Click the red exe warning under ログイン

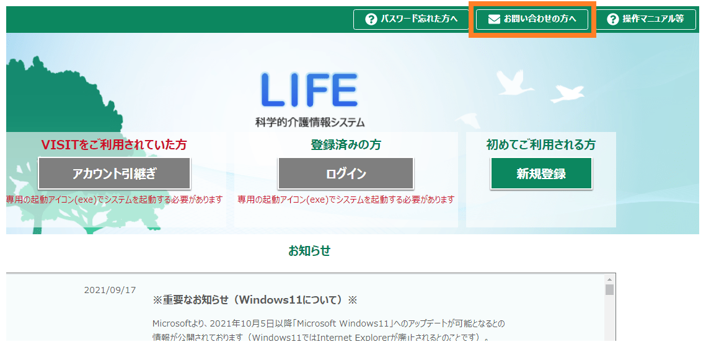(x=346, y=200)
